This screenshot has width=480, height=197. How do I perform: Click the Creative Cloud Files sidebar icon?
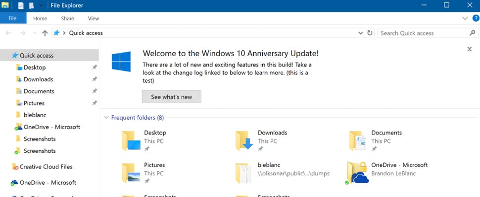[15, 166]
